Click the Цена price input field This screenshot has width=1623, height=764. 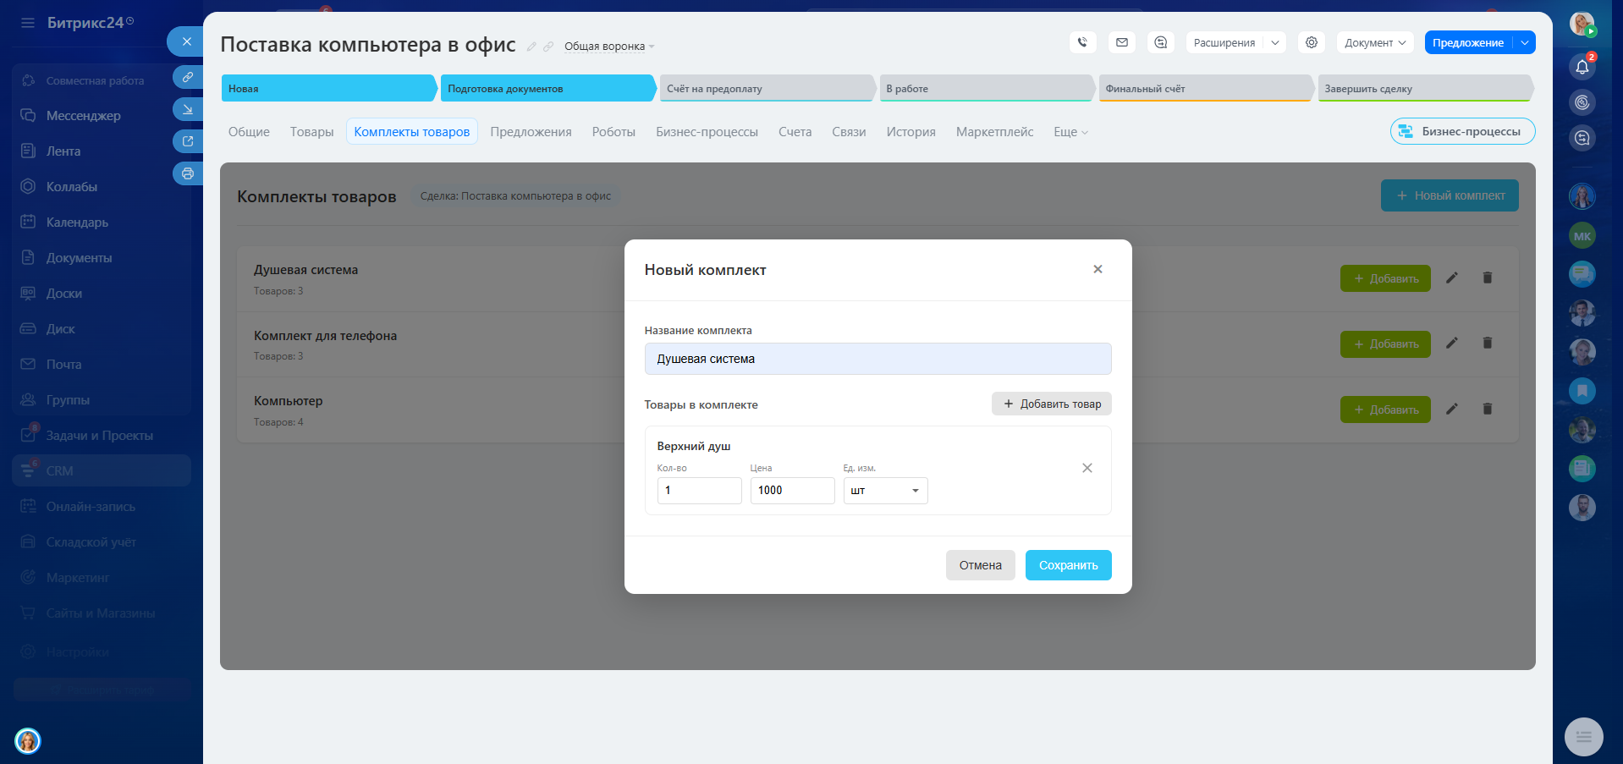tap(791, 491)
